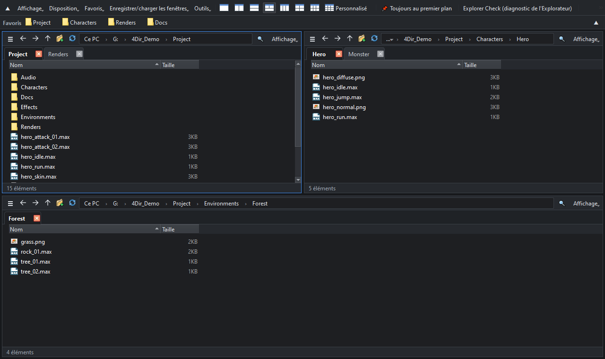Collapse the Favoris bar with the right arrow
605x359 pixels.
(x=596, y=22)
